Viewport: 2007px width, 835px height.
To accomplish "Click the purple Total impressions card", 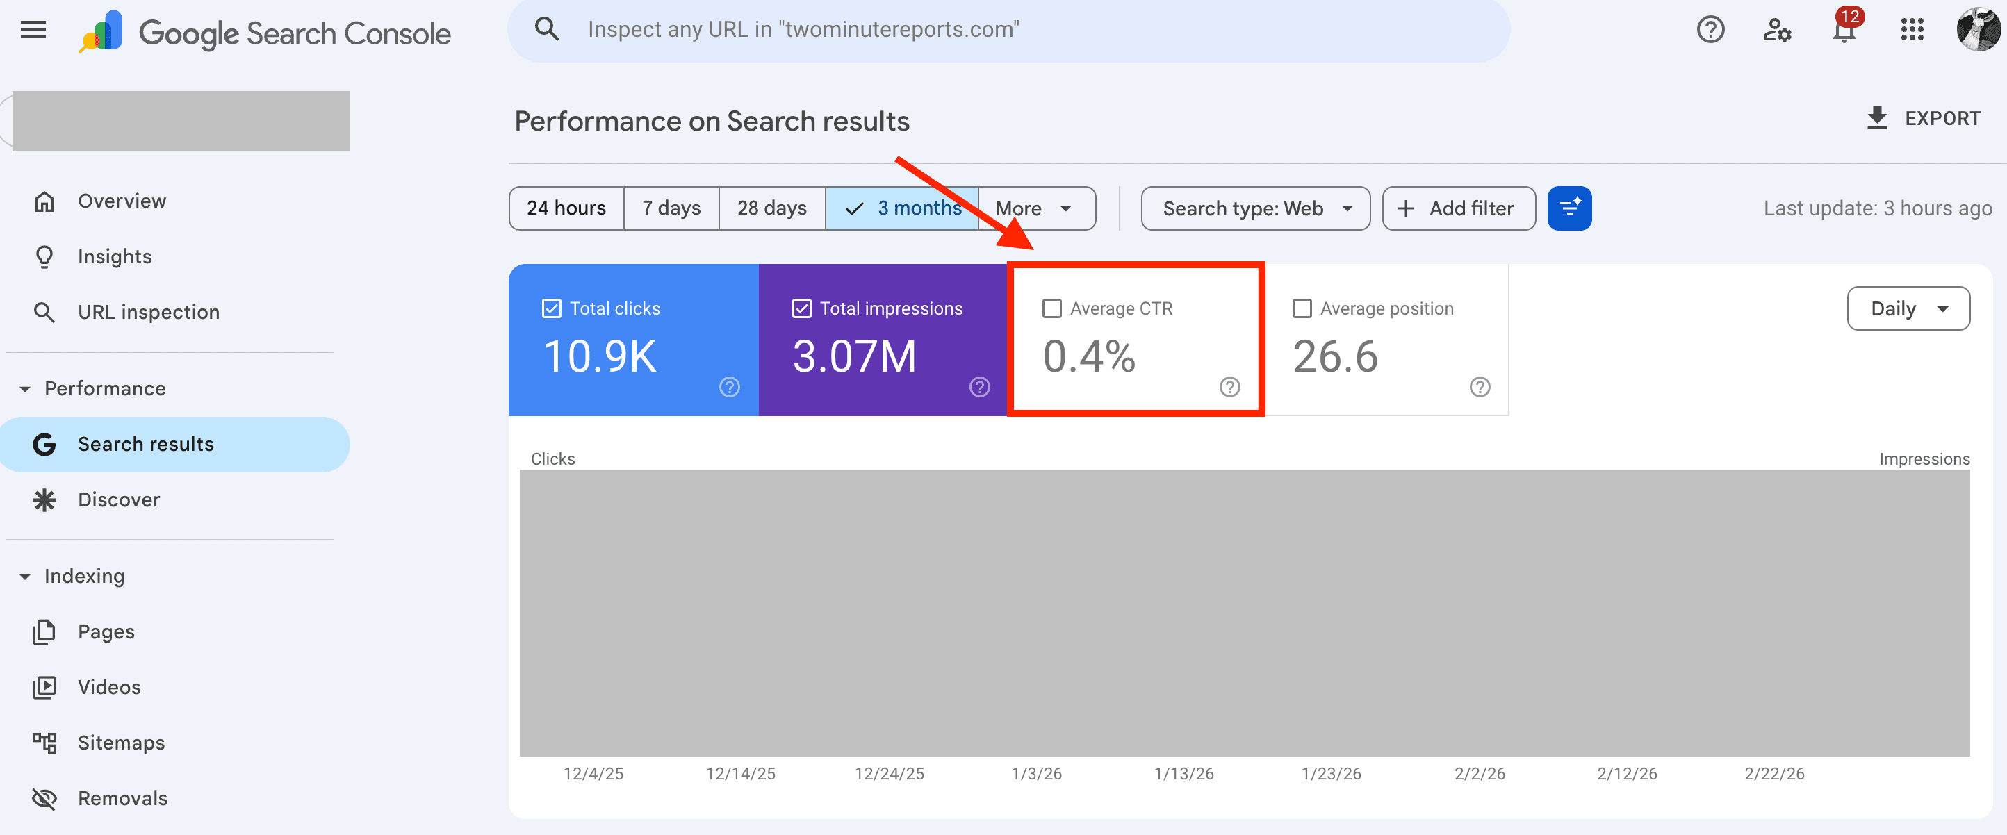I will [x=882, y=340].
